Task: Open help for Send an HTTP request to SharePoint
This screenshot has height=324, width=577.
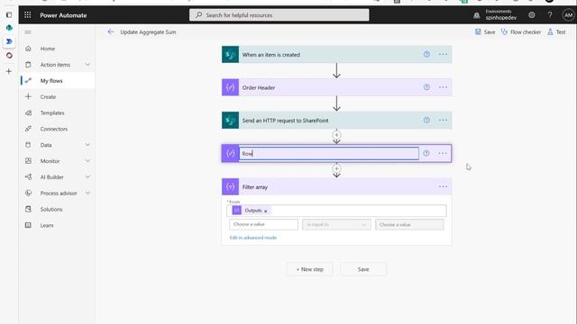Action: 426,120
